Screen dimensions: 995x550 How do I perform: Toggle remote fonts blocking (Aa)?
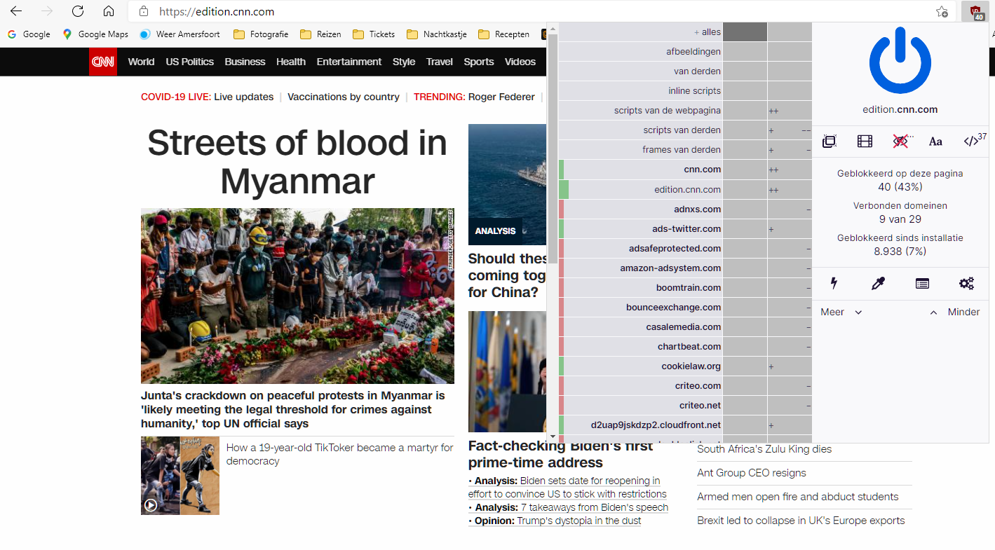(935, 142)
